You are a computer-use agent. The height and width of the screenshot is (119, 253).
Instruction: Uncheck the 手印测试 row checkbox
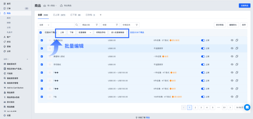(x=42, y=65)
